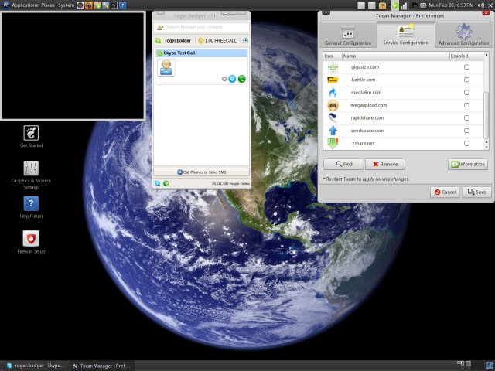Viewport: 495px width, 371px height.
Task: Open the Applications menu
Action: (x=25, y=5)
